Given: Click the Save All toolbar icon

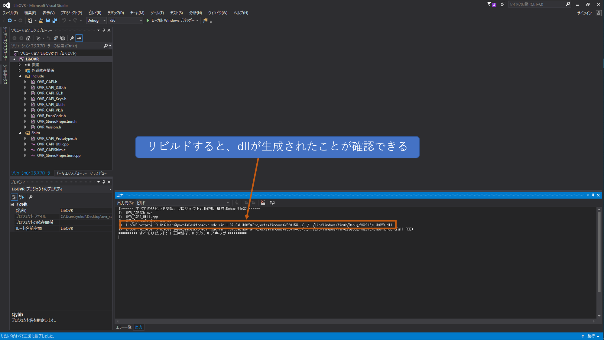Looking at the screenshot, I should pos(55,21).
